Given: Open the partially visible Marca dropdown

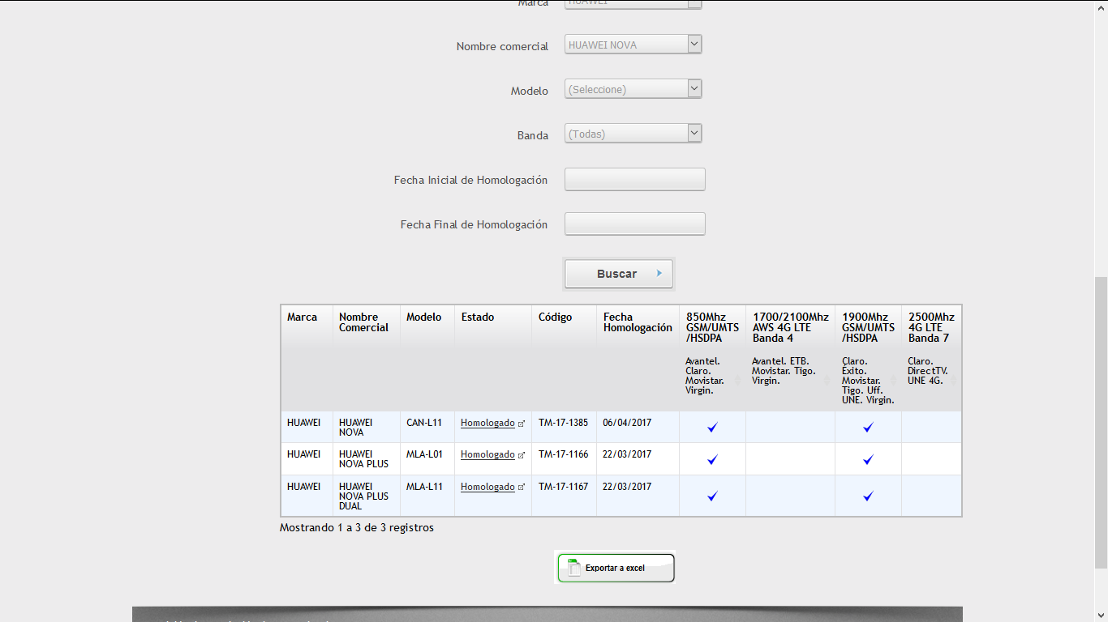Looking at the screenshot, I should (x=633, y=4).
